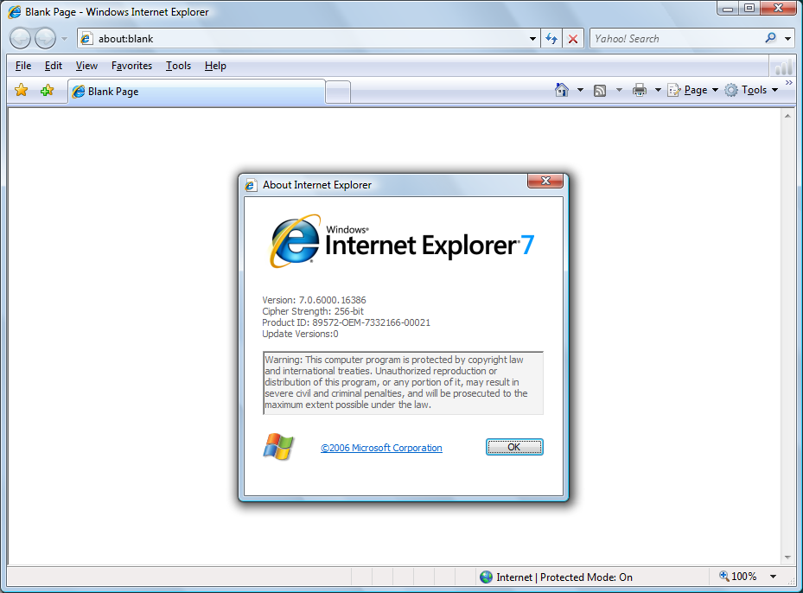Open Favorites Center star icon
Viewport: 803px width, 593px height.
click(22, 91)
